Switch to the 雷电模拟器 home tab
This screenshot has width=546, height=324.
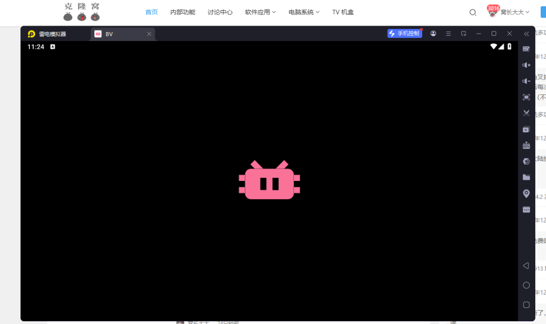[x=47, y=34]
